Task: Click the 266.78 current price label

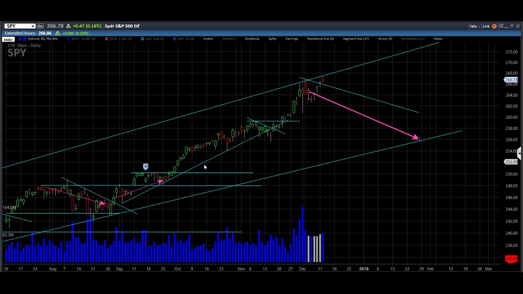Action: (511, 80)
